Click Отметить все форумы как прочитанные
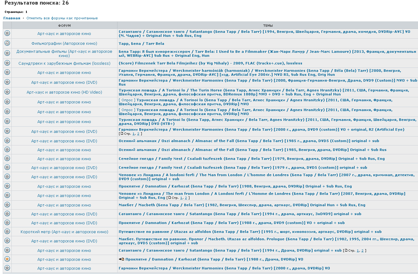 coord(62,18)
